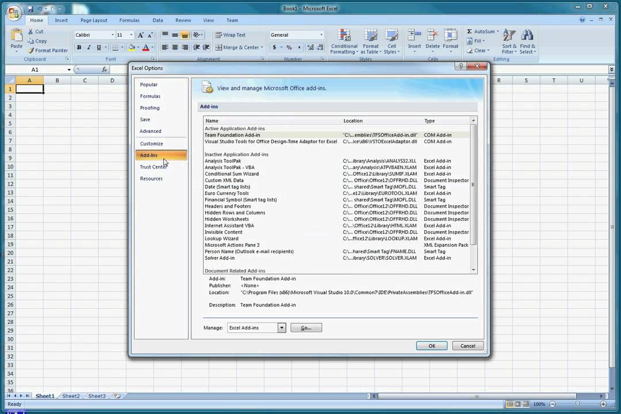Image resolution: width=621 pixels, height=414 pixels.
Task: Open the Conditional Formatting menu
Action: [x=344, y=41]
